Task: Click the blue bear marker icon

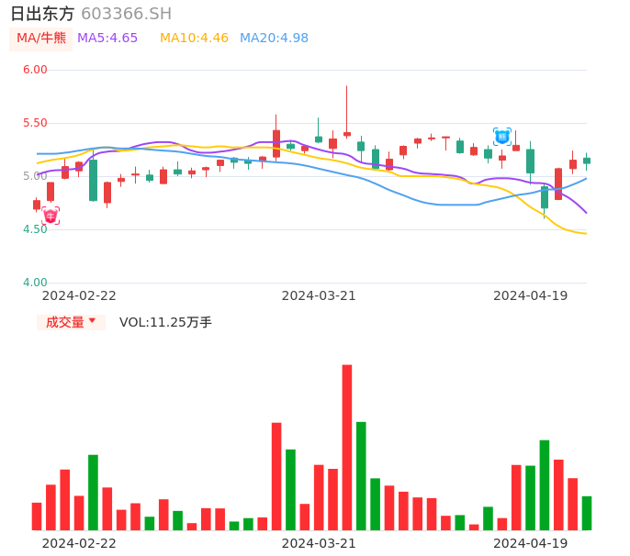Action: 502,137
